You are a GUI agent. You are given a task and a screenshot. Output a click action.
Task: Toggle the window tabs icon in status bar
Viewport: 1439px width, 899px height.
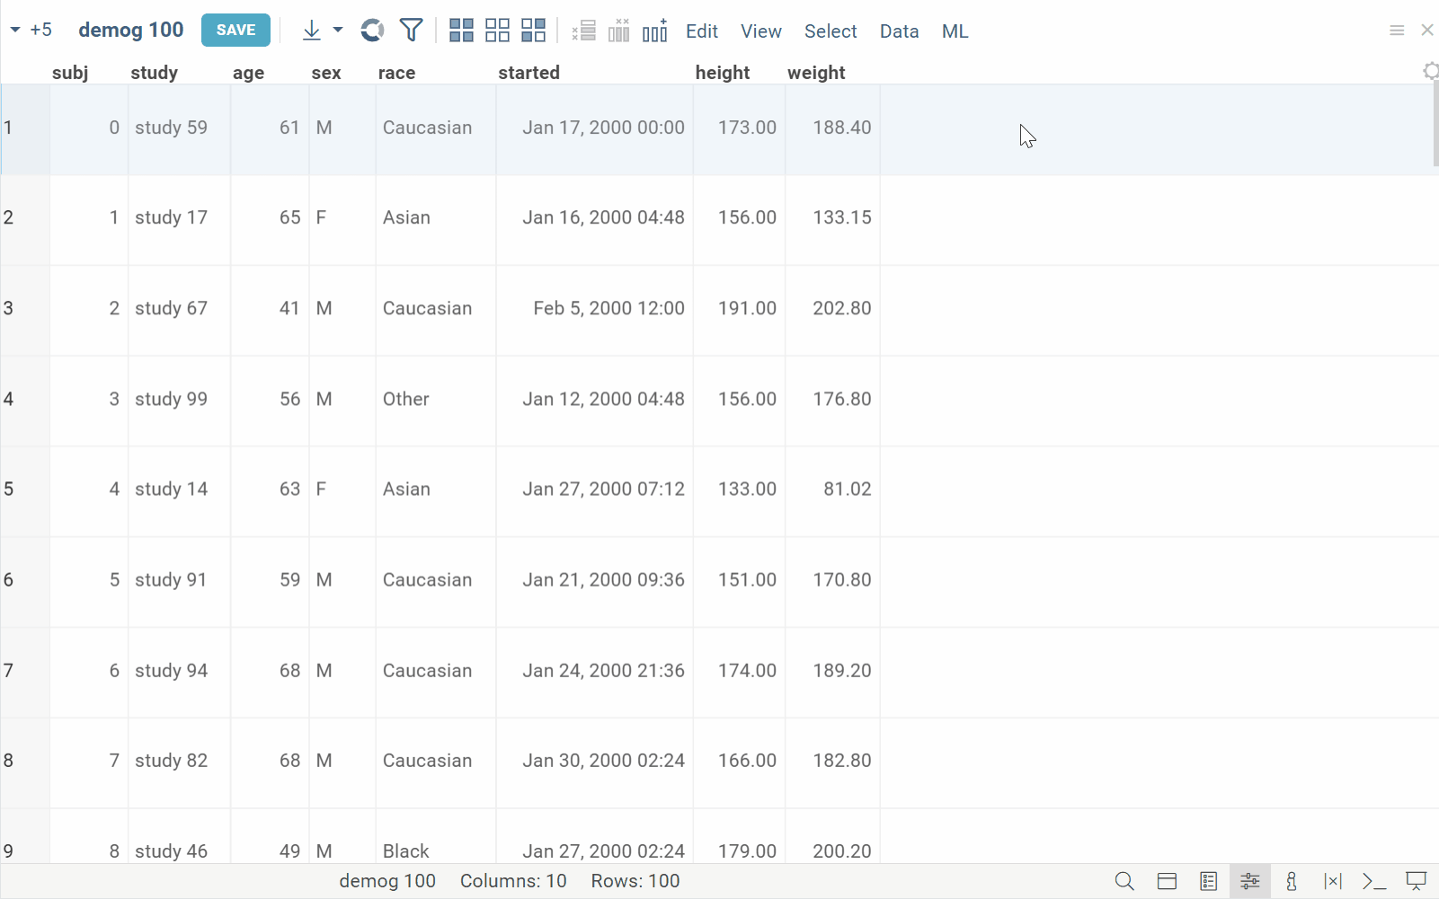tap(1167, 881)
